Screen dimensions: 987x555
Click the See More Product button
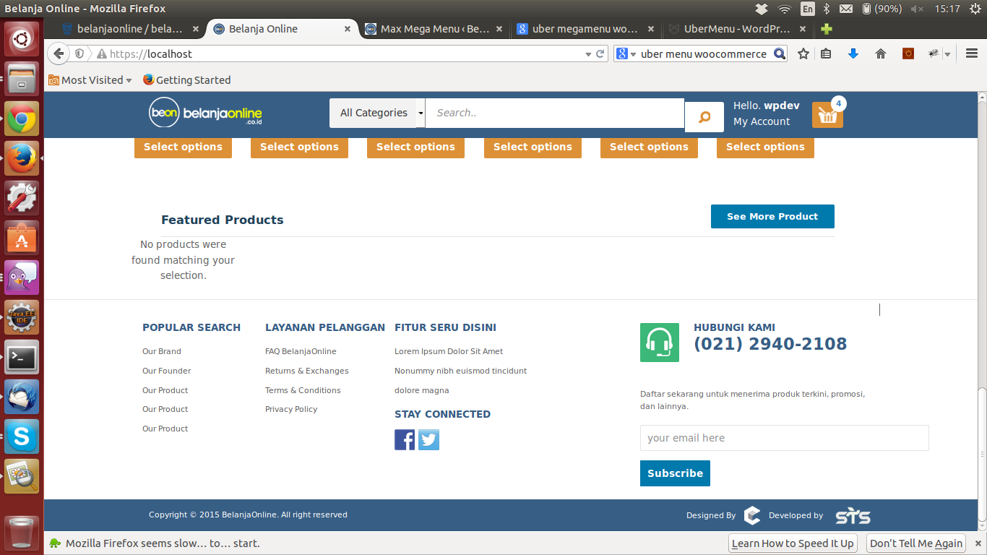point(772,216)
